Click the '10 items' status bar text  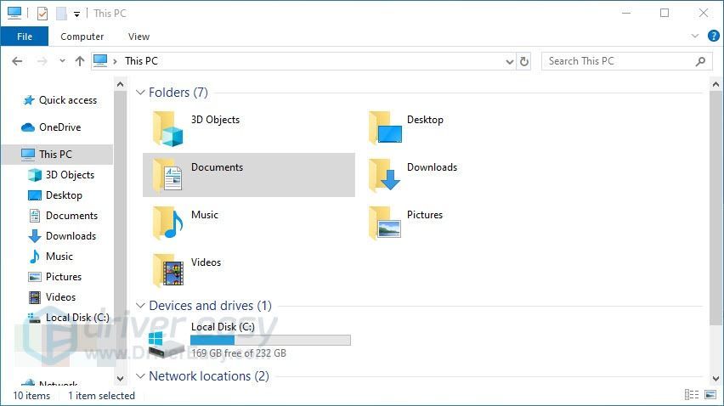tap(31, 396)
